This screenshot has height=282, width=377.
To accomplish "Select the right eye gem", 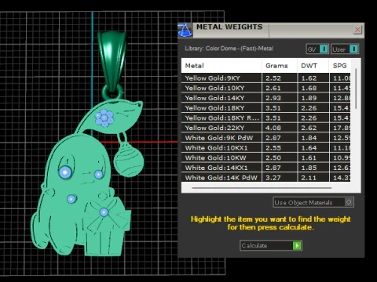I will coord(98,175).
